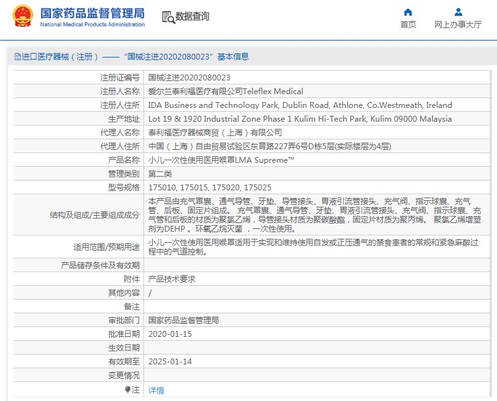Select approval date 2020-01-15

(170, 334)
